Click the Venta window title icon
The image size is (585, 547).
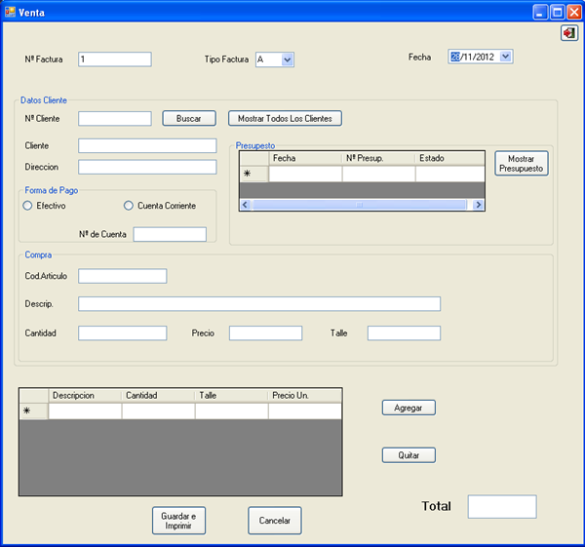click(11, 12)
